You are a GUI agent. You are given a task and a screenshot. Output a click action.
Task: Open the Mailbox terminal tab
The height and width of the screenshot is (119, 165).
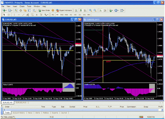[x=46, y=113]
